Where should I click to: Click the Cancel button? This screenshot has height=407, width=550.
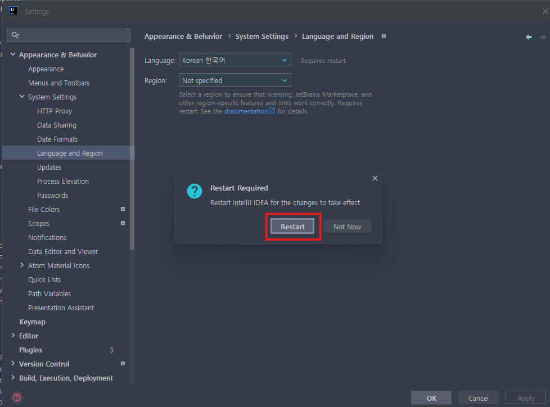(x=478, y=398)
